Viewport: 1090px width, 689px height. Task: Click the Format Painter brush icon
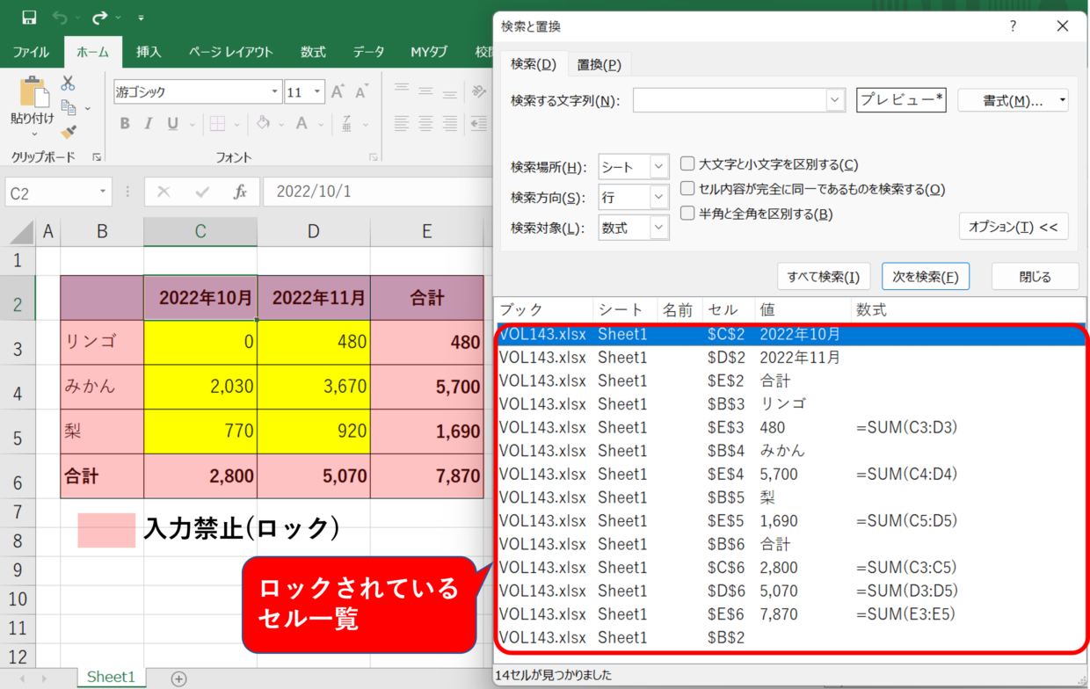[68, 132]
